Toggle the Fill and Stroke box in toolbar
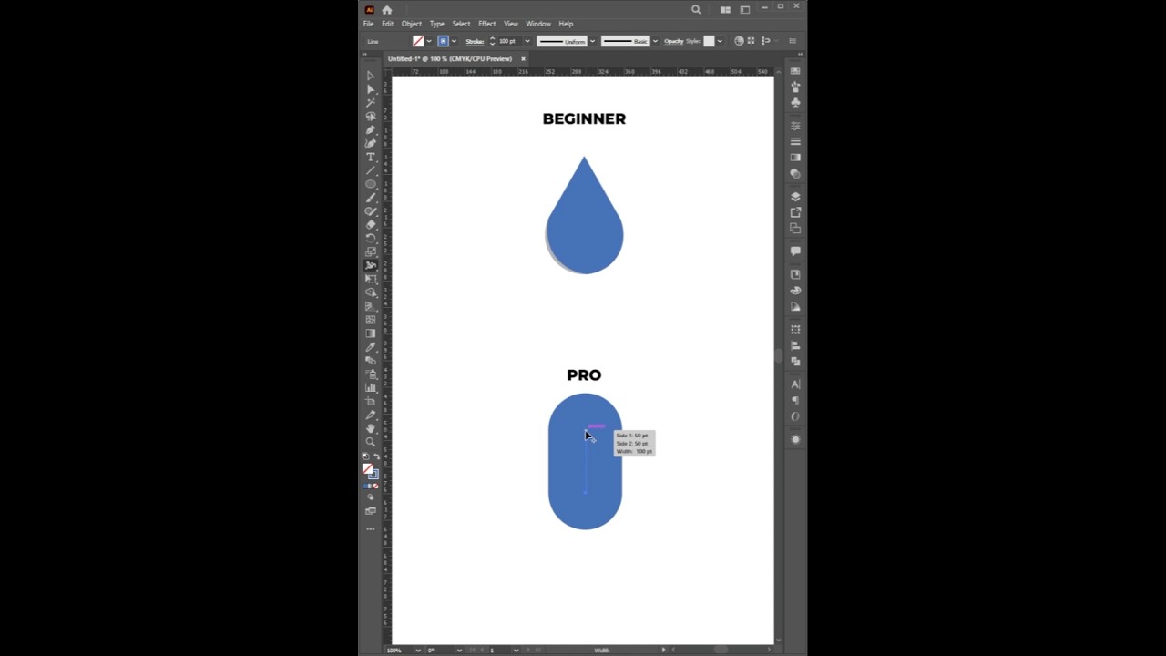This screenshot has height=656, width=1166. (x=370, y=471)
